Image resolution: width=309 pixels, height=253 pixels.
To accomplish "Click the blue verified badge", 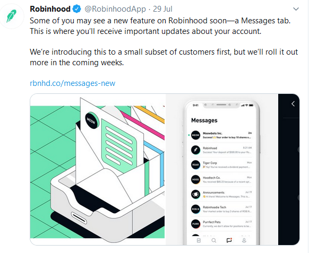I will click(x=76, y=9).
